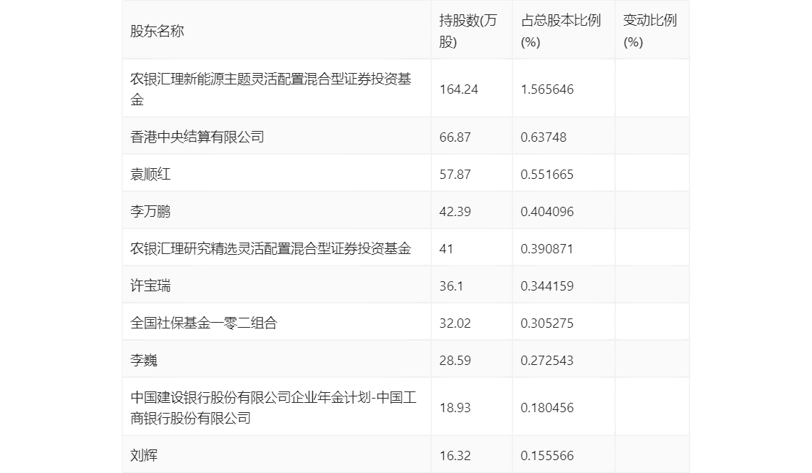
Task: Click the 0.551665 percentage value
Action: click(547, 175)
